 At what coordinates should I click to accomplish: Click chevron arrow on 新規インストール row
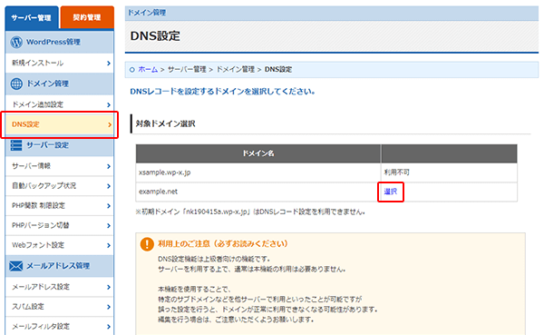click(109, 64)
